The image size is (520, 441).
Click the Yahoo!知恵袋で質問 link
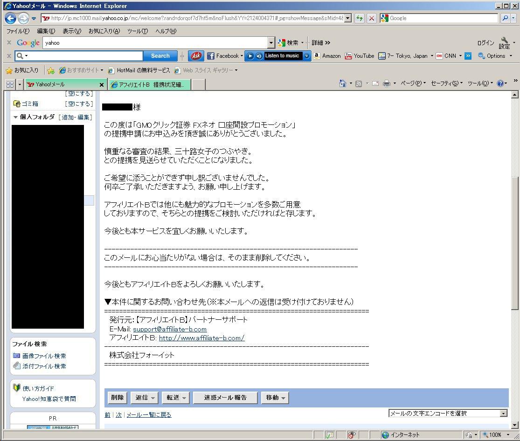pyautogui.click(x=49, y=399)
